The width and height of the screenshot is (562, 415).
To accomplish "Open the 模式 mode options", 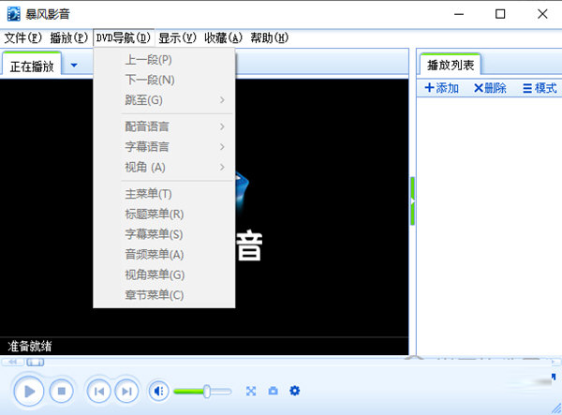I will pyautogui.click(x=540, y=88).
